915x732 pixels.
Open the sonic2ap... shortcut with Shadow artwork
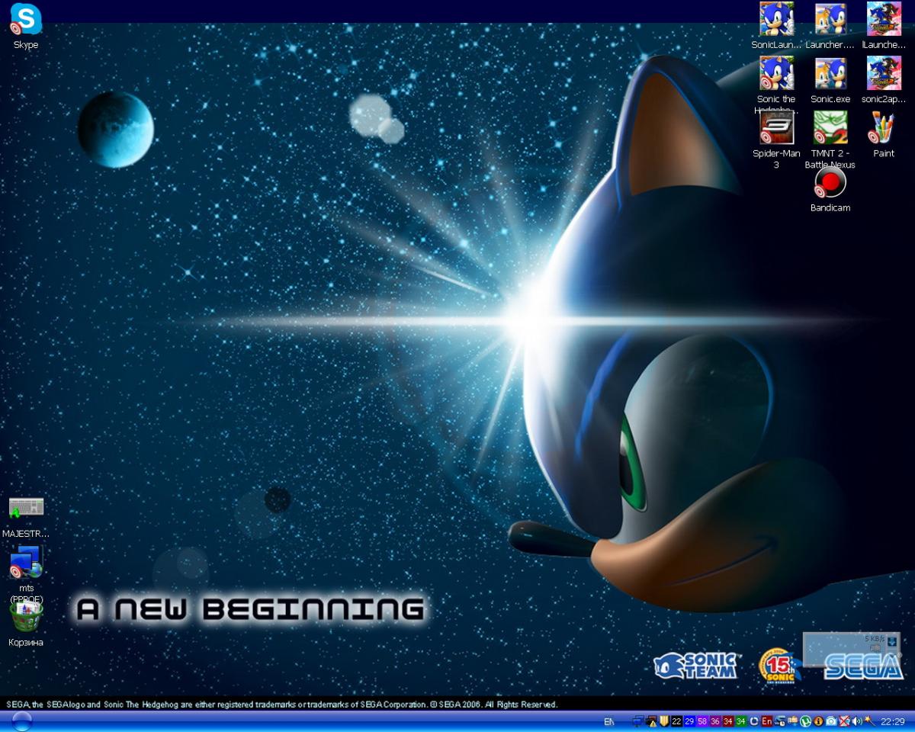[884, 74]
